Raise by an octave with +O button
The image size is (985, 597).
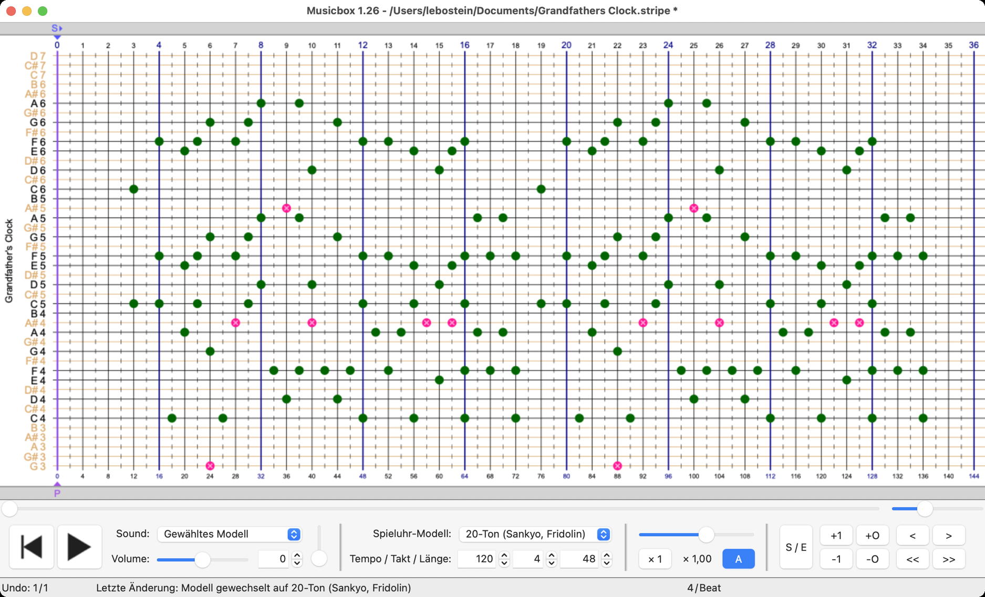(x=872, y=536)
